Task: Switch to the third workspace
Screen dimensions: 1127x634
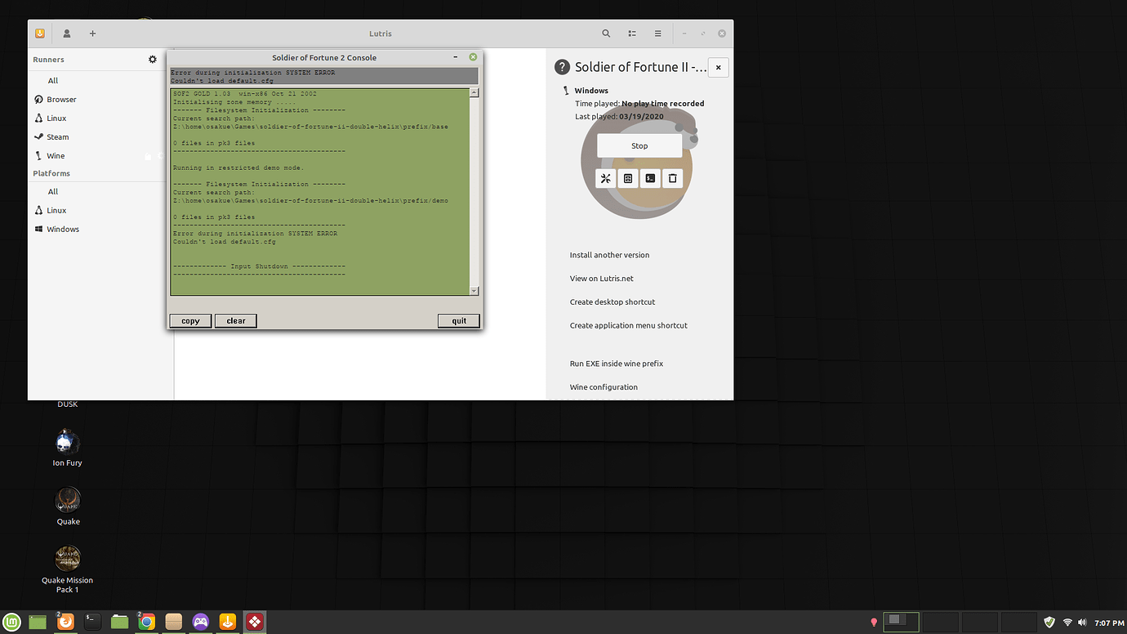Action: click(x=979, y=622)
